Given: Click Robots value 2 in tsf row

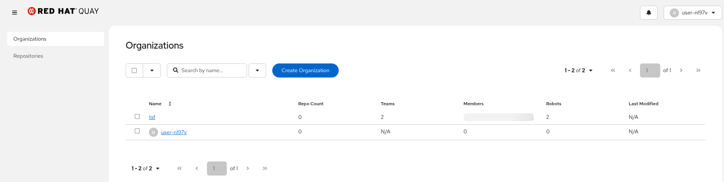Looking at the screenshot, I should [548, 117].
